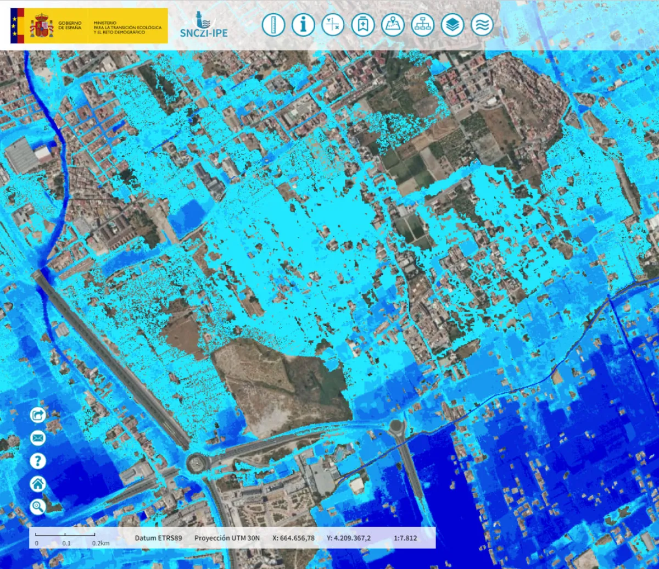
Task: Open help with the question mark icon
Action: [38, 461]
